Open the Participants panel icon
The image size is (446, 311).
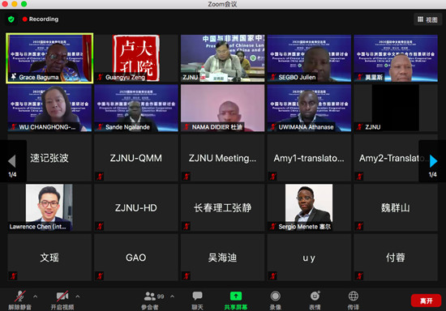point(150,296)
